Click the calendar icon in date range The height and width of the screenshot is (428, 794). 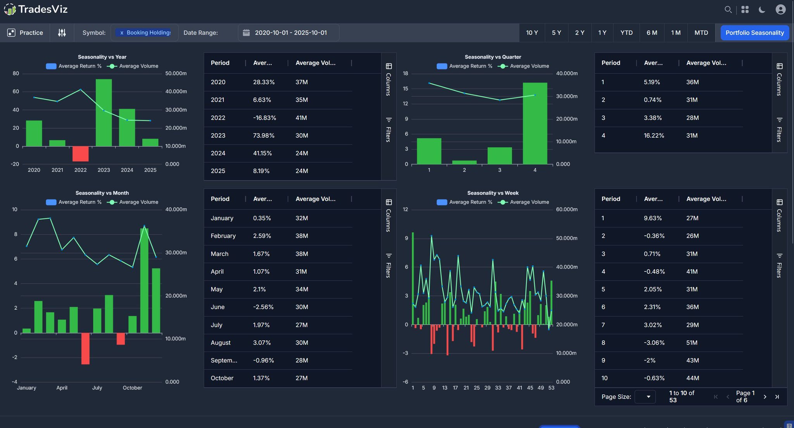246,33
